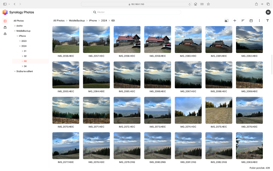Expand the 2023 folder chevron

point(20,41)
